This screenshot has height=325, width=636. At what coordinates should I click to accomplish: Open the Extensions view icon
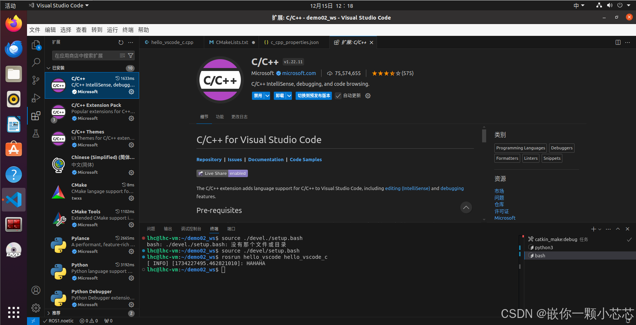pyautogui.click(x=36, y=116)
